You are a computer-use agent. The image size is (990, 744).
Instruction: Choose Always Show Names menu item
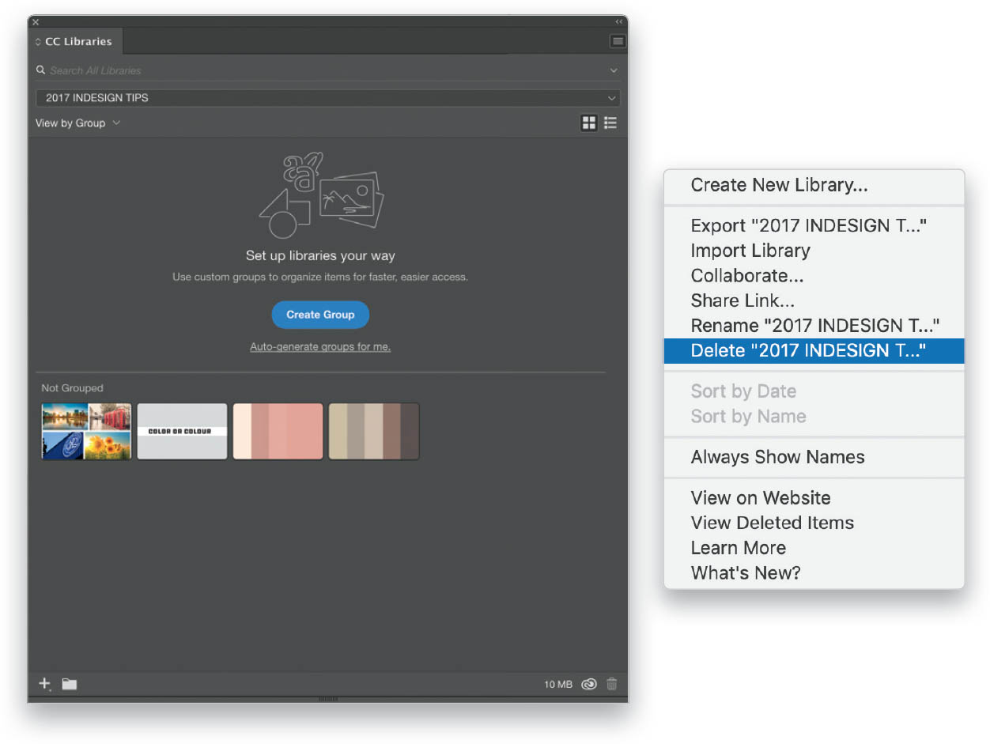pyautogui.click(x=814, y=458)
